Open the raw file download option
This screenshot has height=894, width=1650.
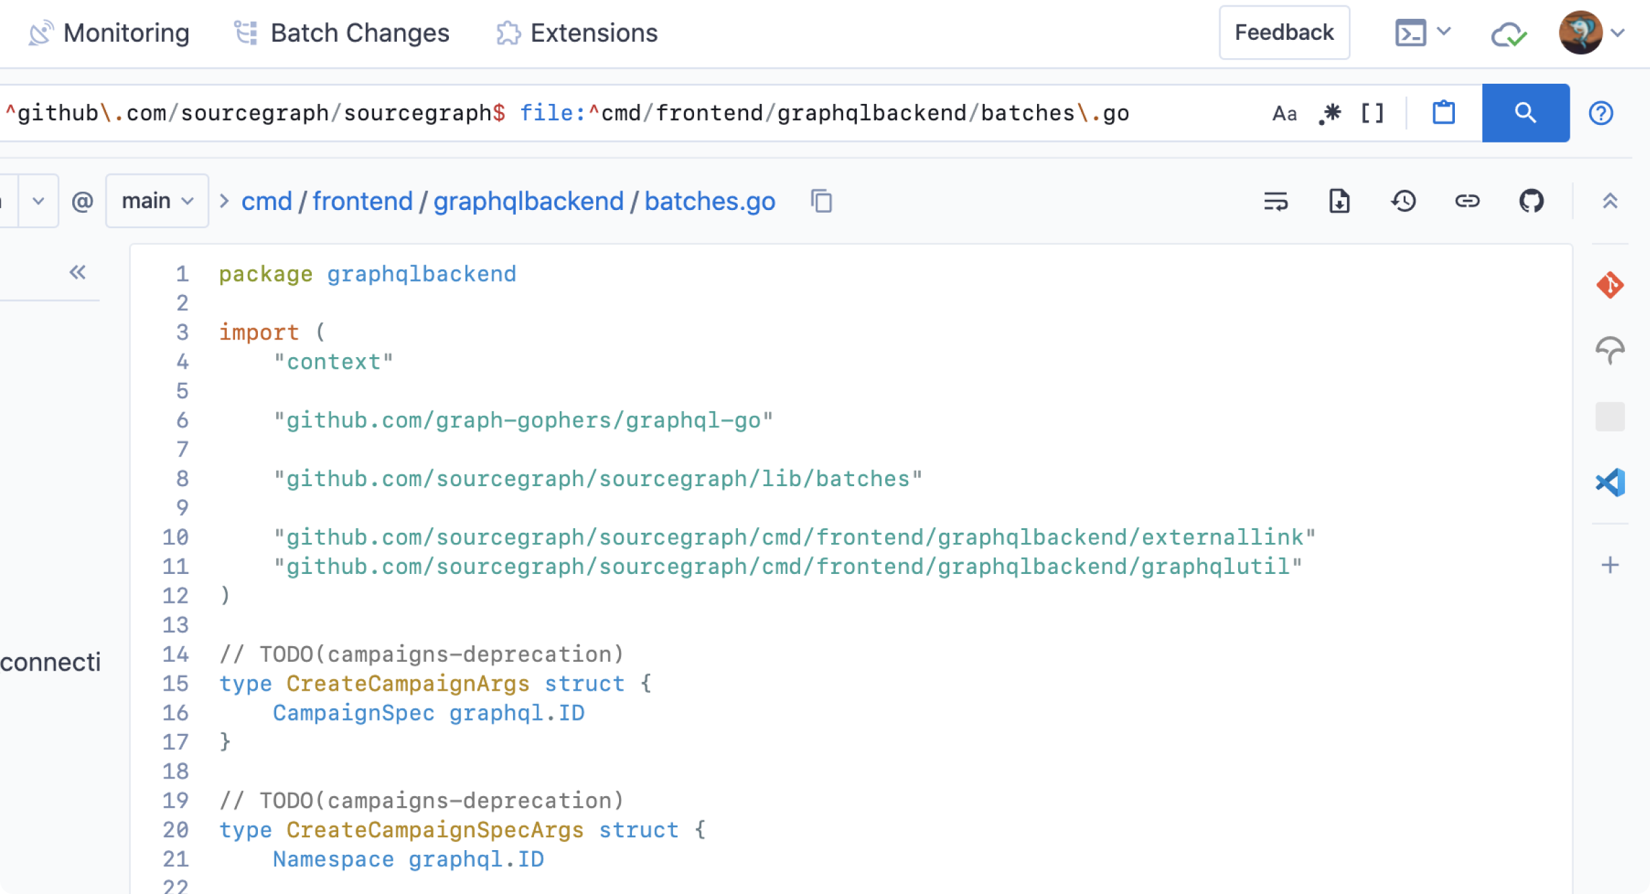[1338, 201]
